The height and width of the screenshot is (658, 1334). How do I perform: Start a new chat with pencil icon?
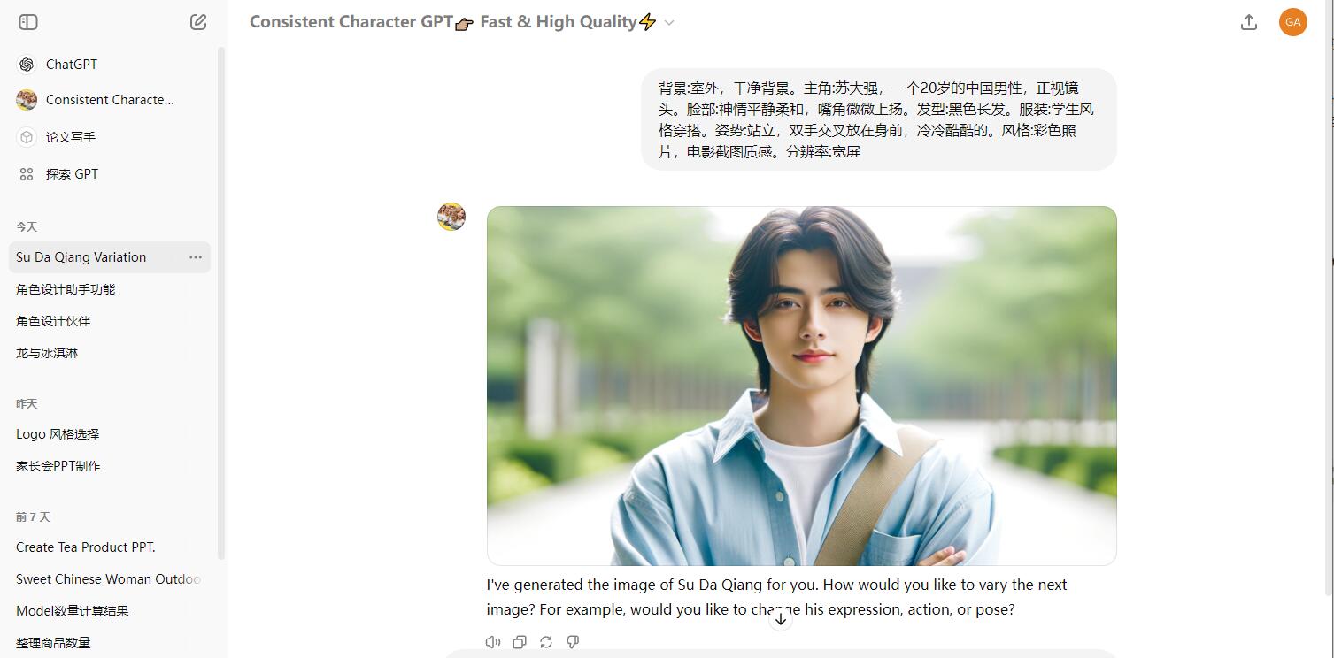coord(198,22)
